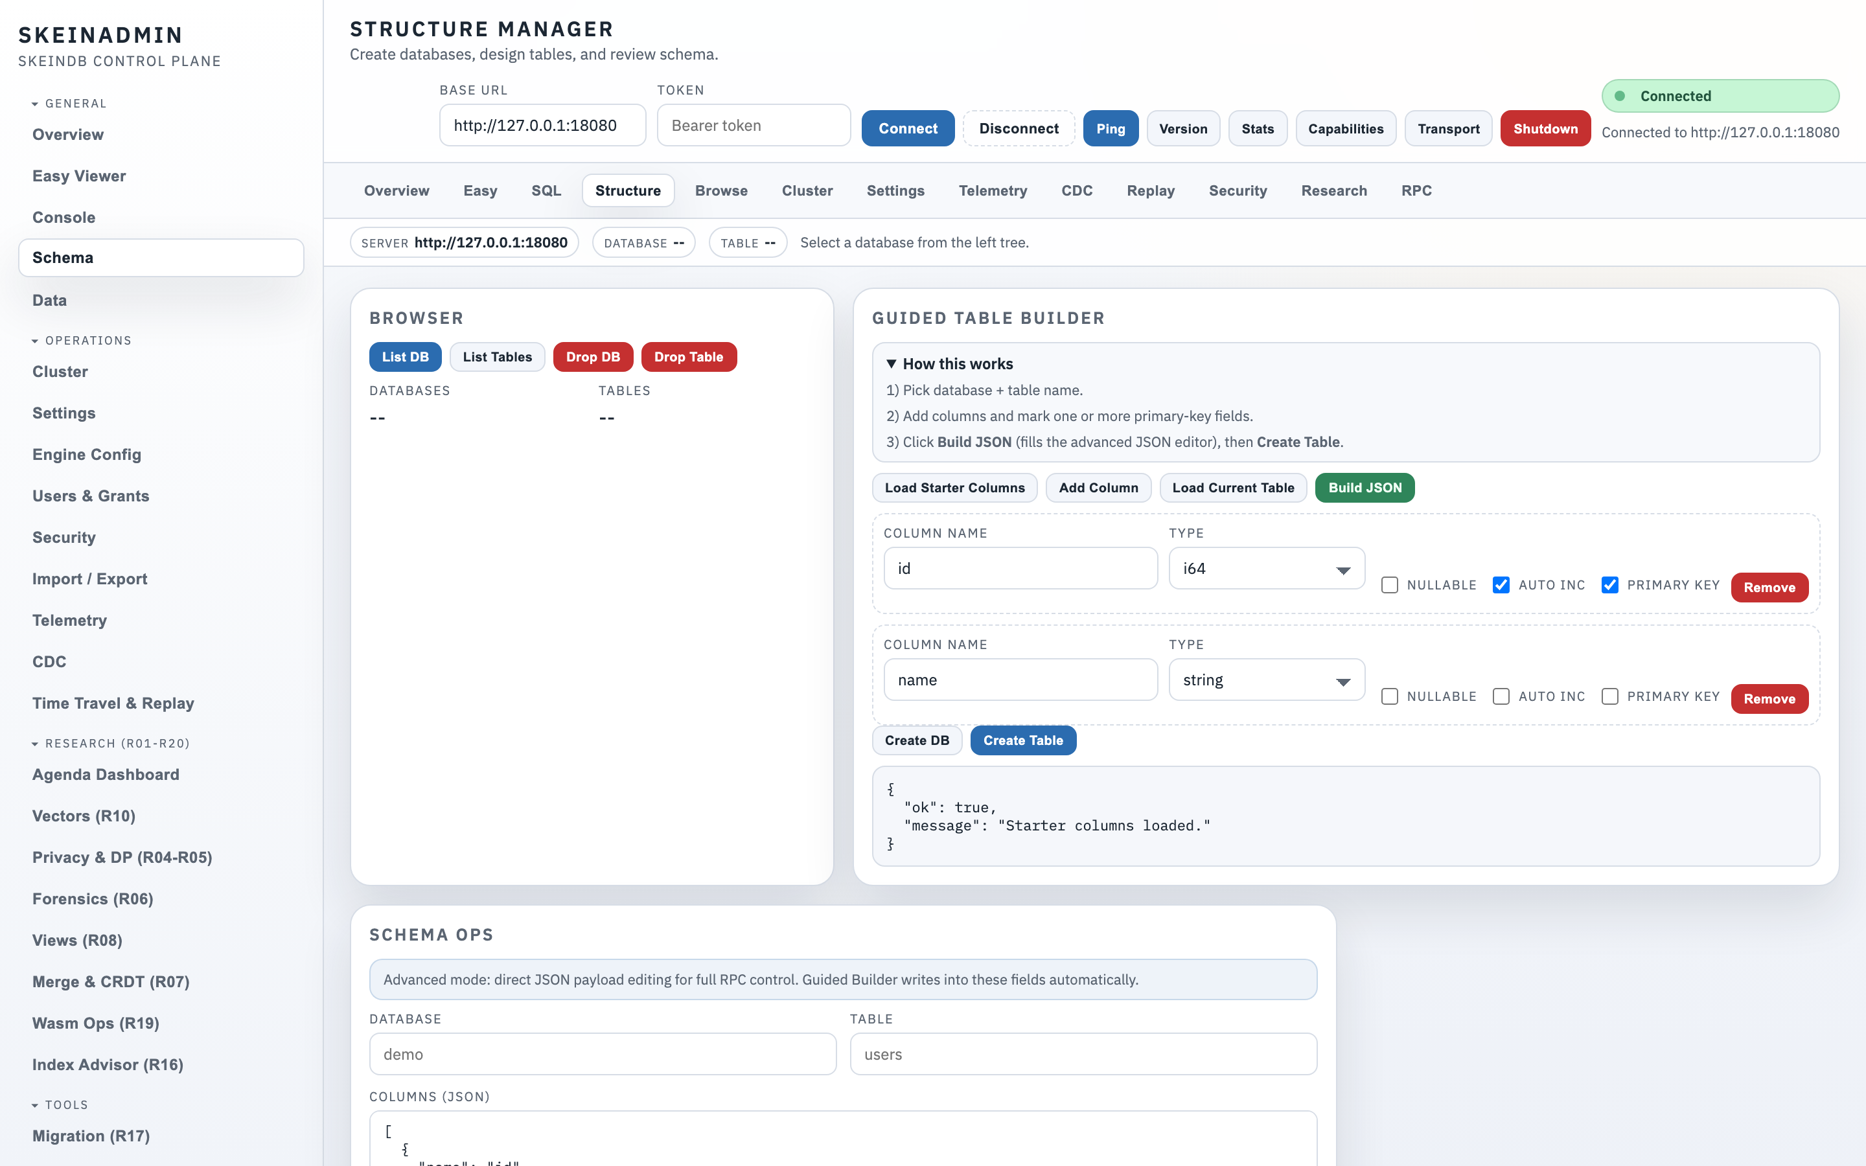
Task: Collapse the How this works disclosure
Action: (x=950, y=363)
